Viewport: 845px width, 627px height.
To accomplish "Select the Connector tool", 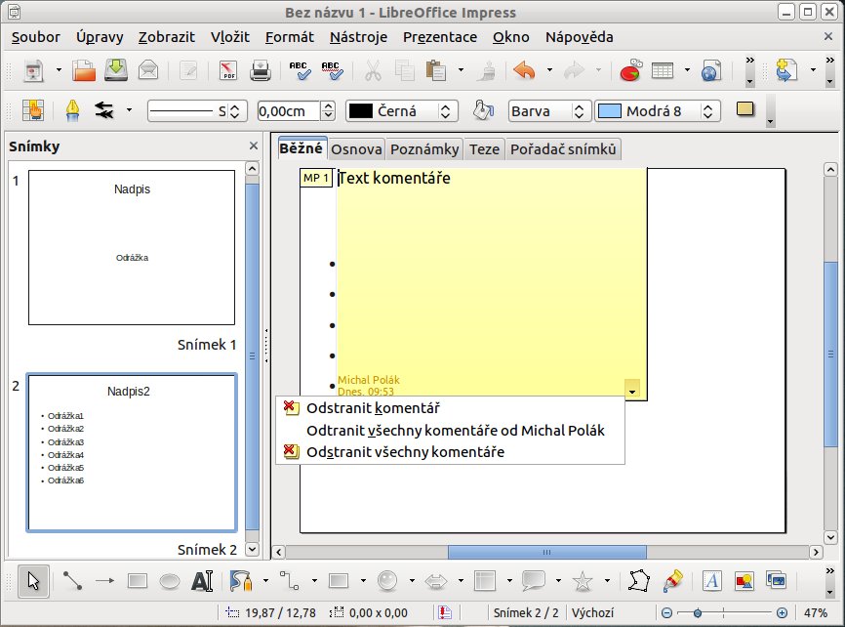I will 290,581.
